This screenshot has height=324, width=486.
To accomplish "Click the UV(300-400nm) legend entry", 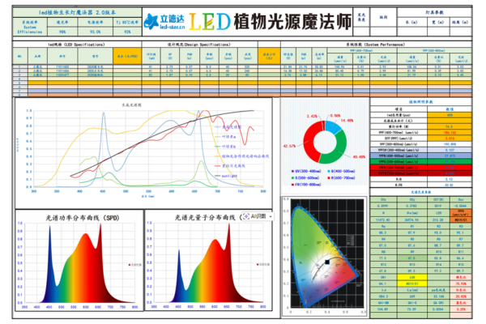I will (x=306, y=171).
